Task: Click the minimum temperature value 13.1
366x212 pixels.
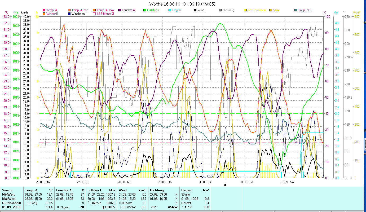Action: click(x=50, y=195)
